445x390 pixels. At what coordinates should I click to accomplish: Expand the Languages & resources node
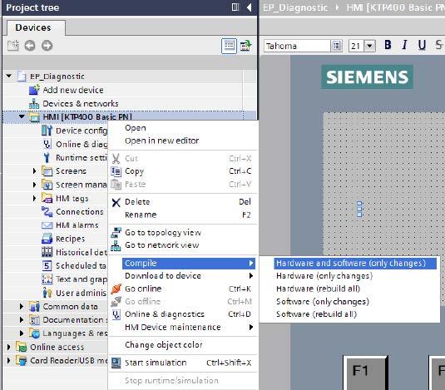pos(22,333)
